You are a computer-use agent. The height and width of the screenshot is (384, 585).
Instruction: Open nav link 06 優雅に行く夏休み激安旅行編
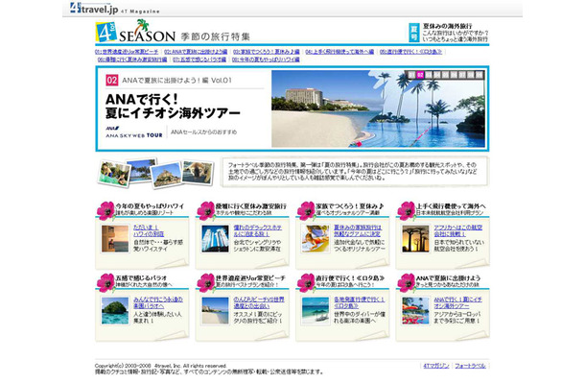(x=132, y=60)
